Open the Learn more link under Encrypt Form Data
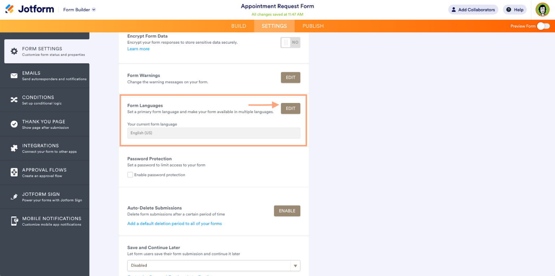 [138, 49]
